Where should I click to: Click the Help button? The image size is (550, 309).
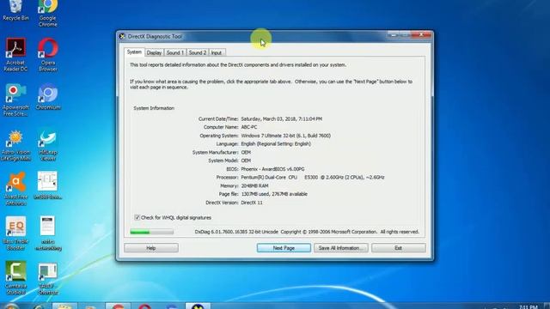click(151, 248)
